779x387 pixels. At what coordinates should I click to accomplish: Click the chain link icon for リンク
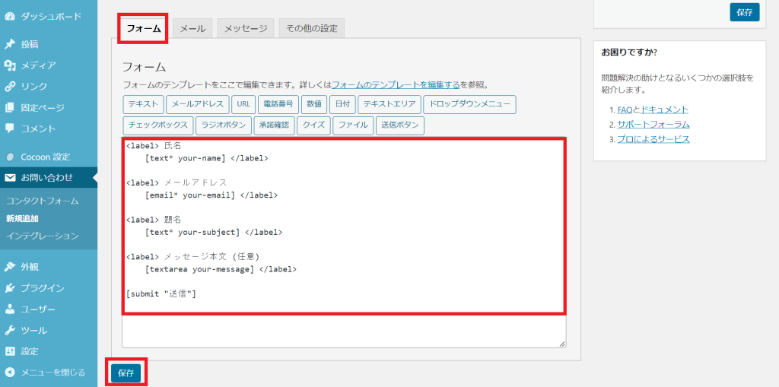(10, 87)
